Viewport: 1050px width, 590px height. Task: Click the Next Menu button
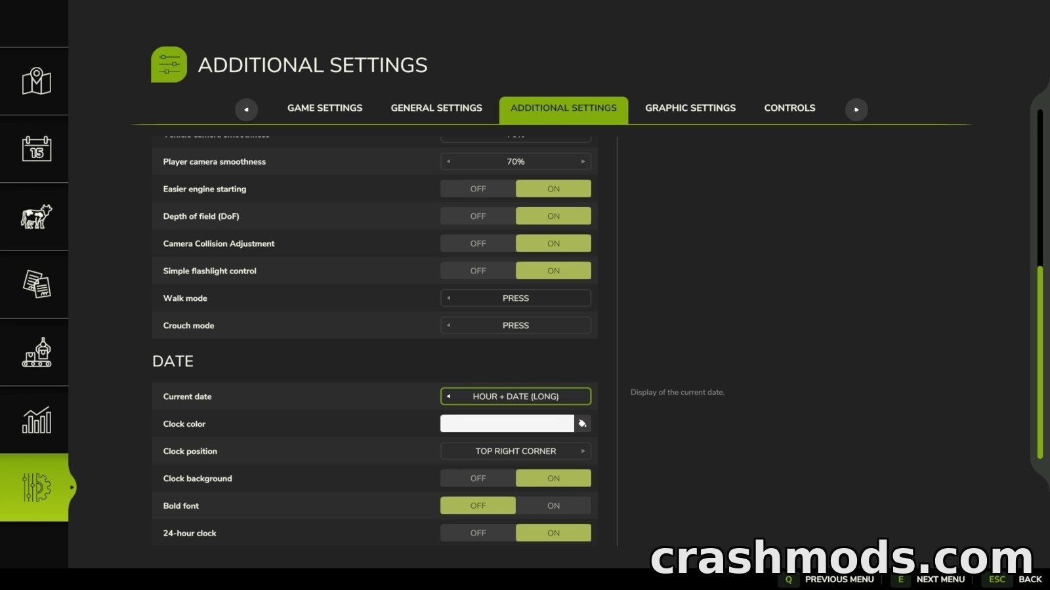pyautogui.click(x=928, y=580)
